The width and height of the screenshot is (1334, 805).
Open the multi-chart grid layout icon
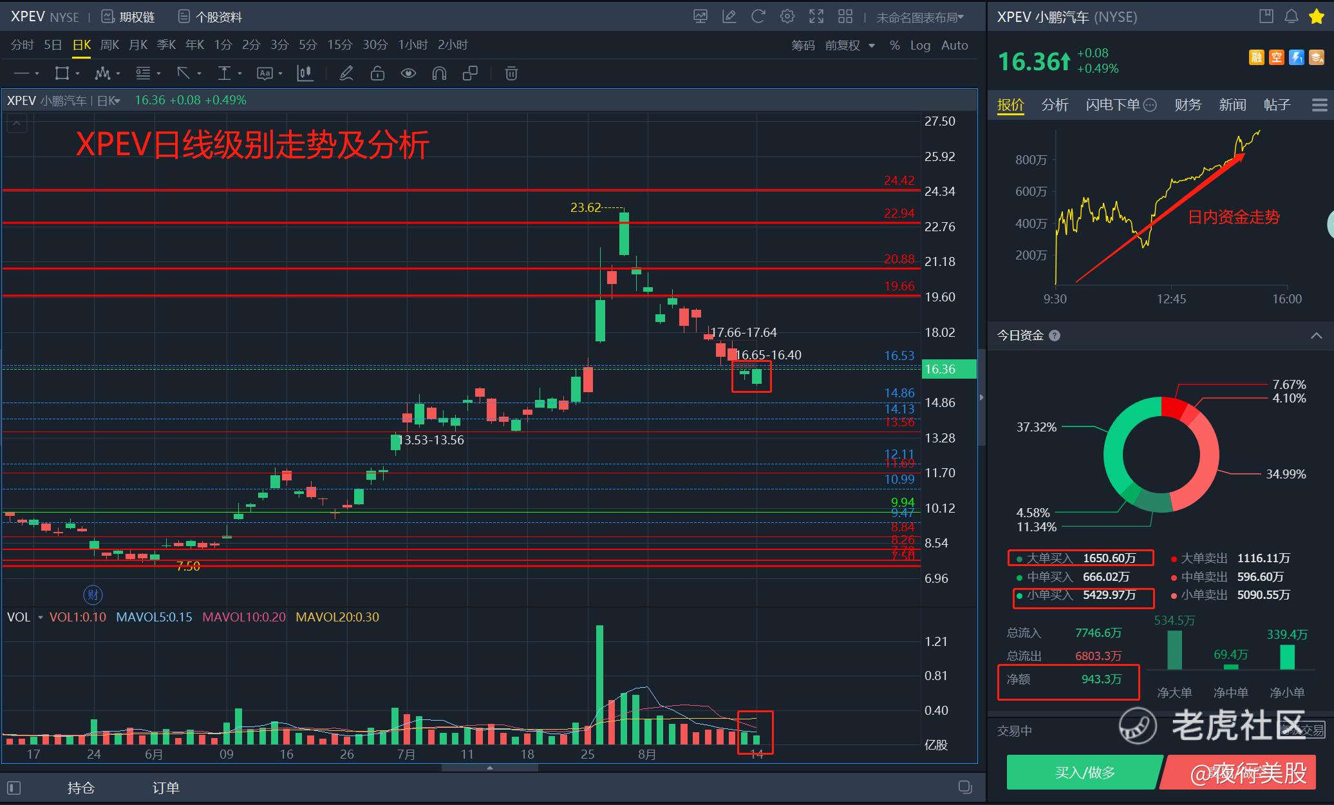(845, 17)
